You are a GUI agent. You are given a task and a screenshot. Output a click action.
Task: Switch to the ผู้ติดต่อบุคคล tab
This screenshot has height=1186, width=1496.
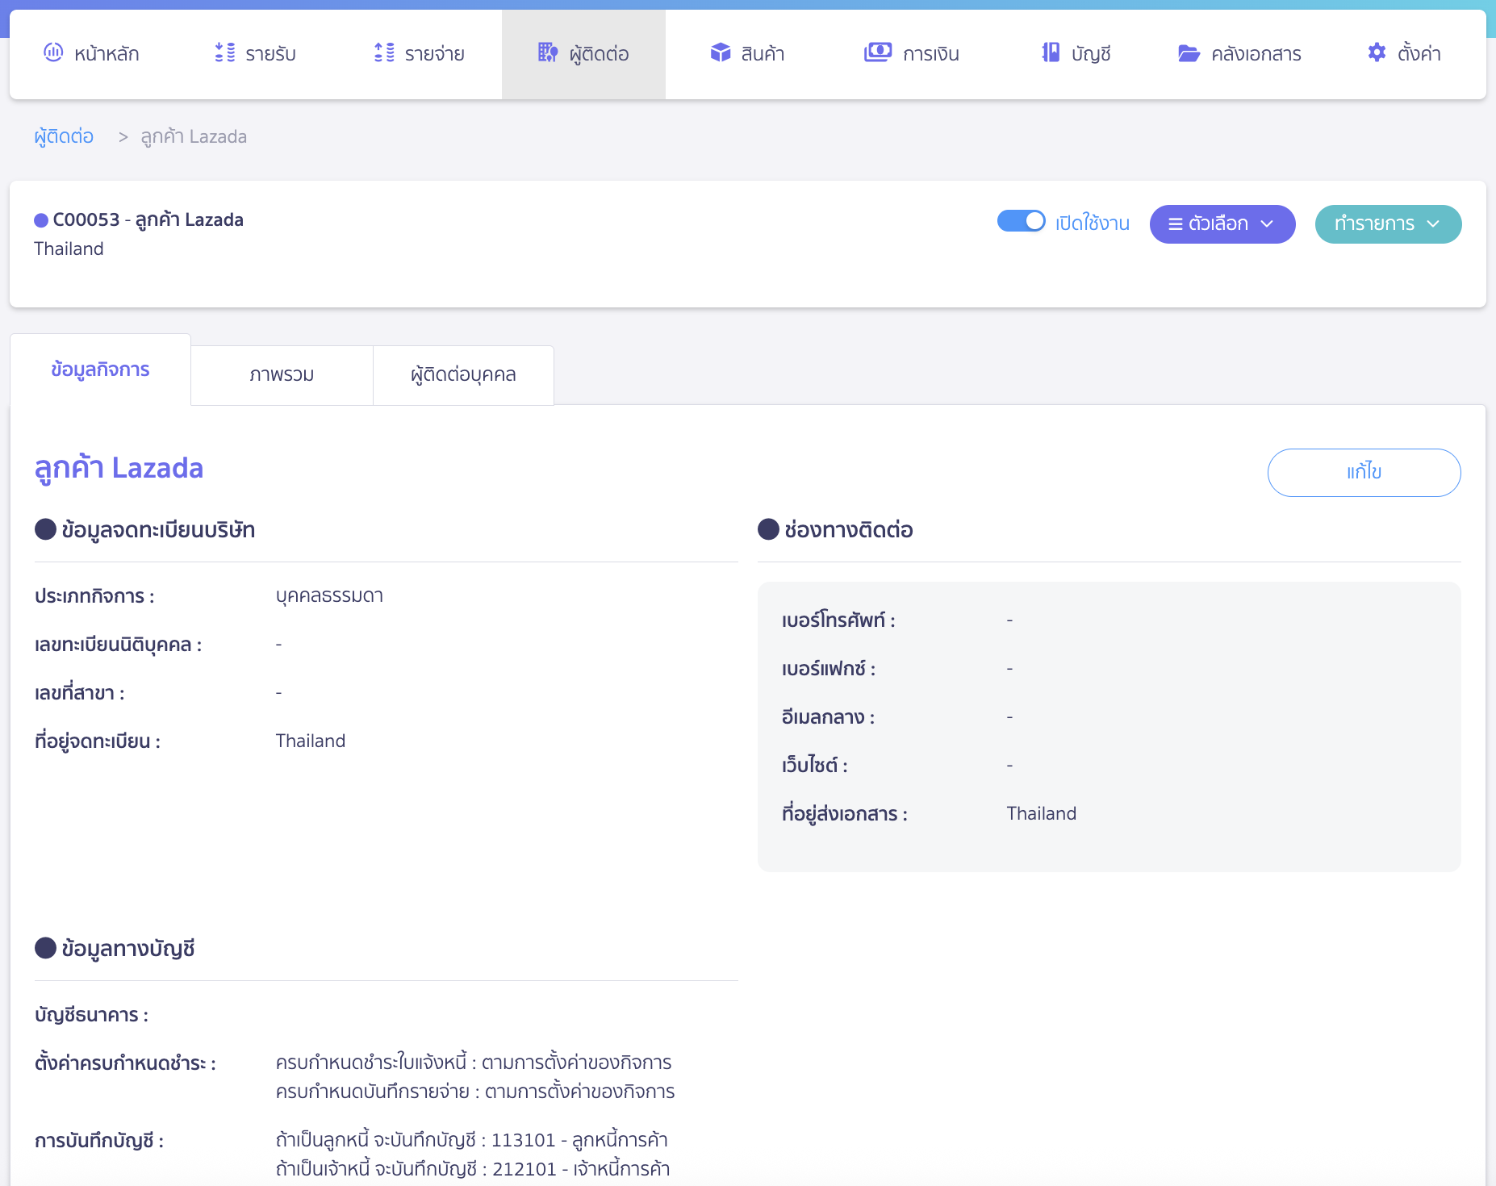pos(463,375)
